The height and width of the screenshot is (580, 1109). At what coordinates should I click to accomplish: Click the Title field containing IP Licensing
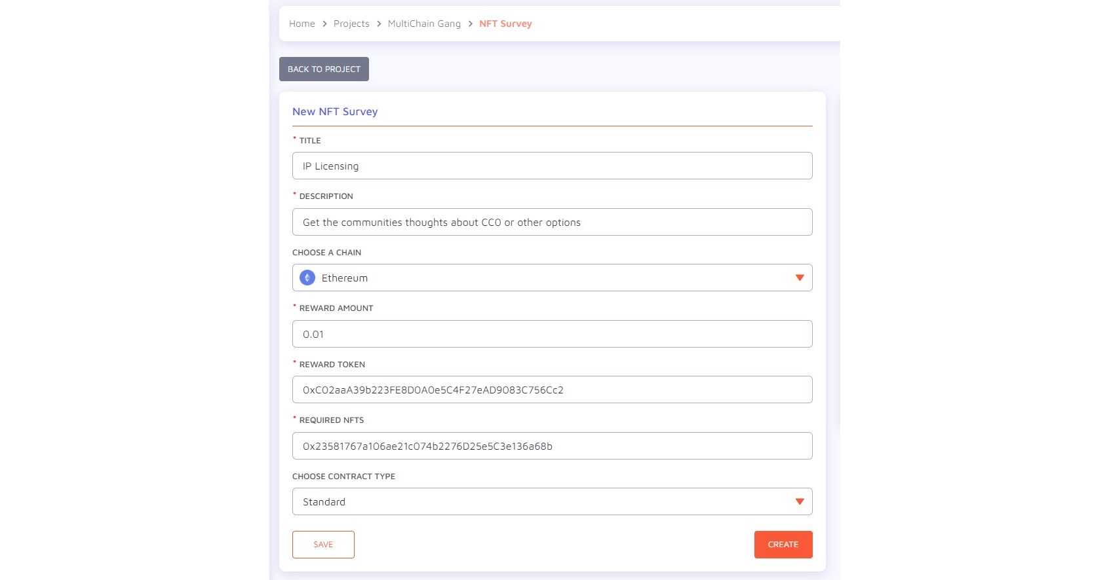pos(552,166)
